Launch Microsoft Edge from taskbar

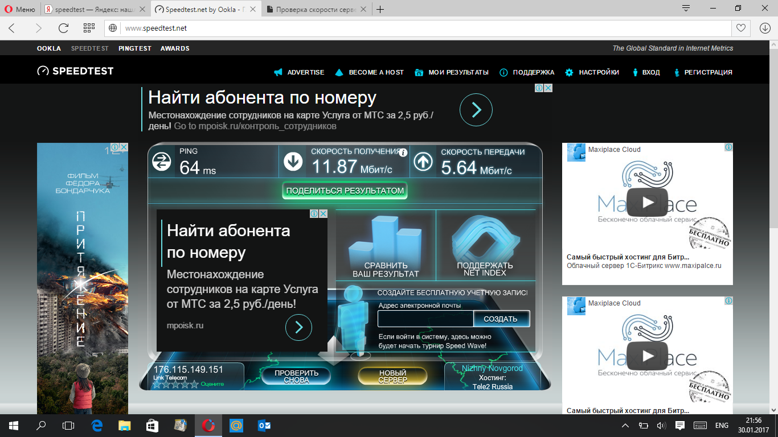pos(97,425)
